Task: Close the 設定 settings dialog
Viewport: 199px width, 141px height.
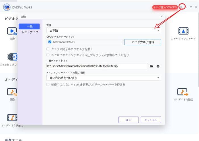Action: 162,17
